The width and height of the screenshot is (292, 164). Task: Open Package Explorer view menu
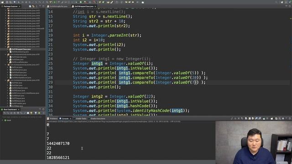(x=36, y=6)
